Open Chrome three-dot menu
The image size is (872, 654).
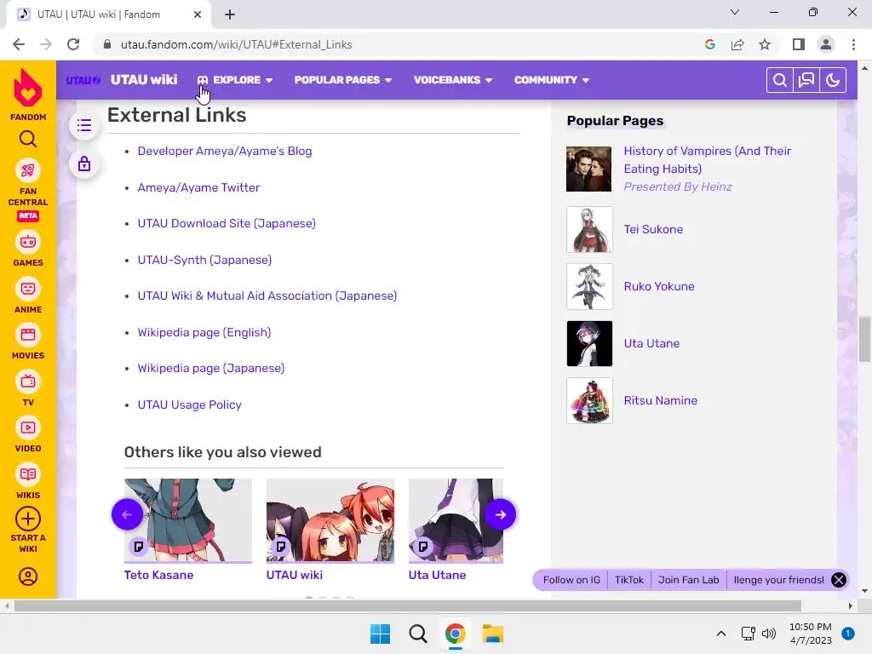point(853,44)
